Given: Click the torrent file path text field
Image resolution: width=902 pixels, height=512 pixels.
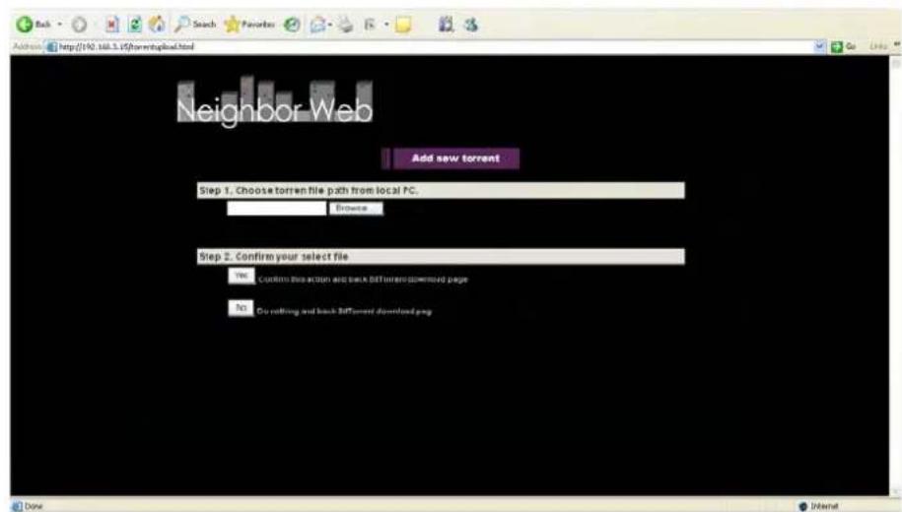Looking at the screenshot, I should tap(277, 209).
